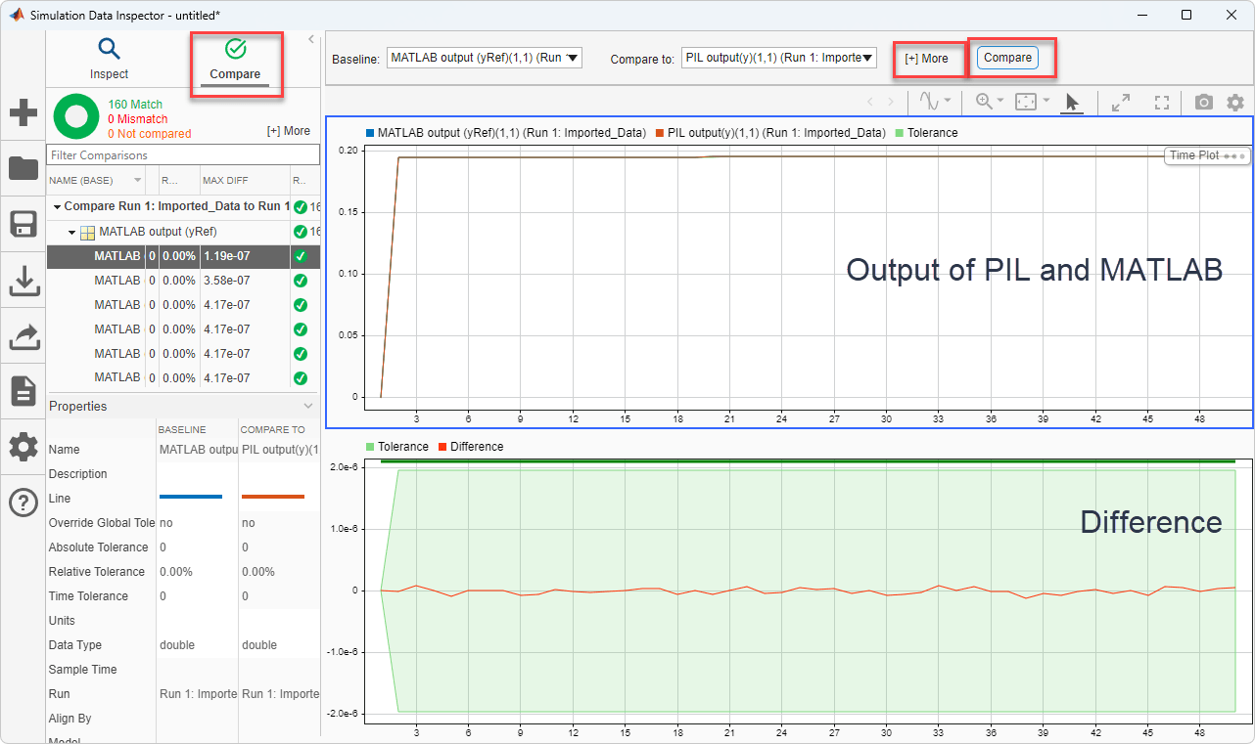The image size is (1255, 744).
Task: Click the Filter Comparisons input field
Action: (x=183, y=155)
